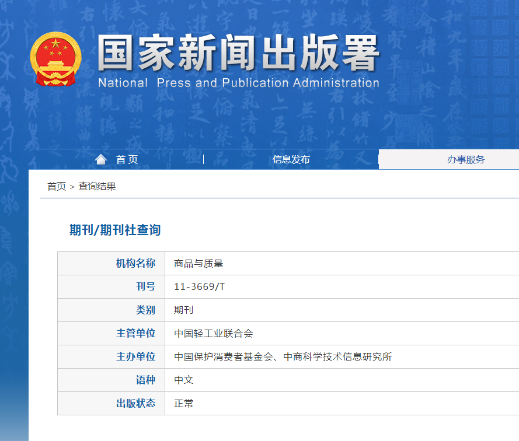Click the 期刊/期刊社查询 heading
This screenshot has width=519, height=441.
(115, 230)
